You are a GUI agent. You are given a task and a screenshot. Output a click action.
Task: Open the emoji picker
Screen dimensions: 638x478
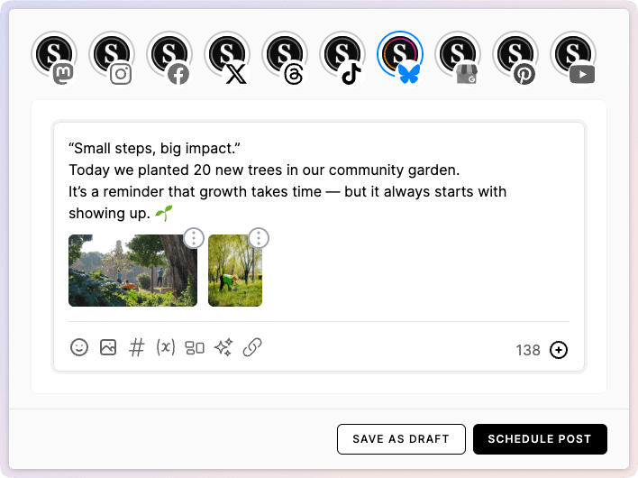(79, 347)
